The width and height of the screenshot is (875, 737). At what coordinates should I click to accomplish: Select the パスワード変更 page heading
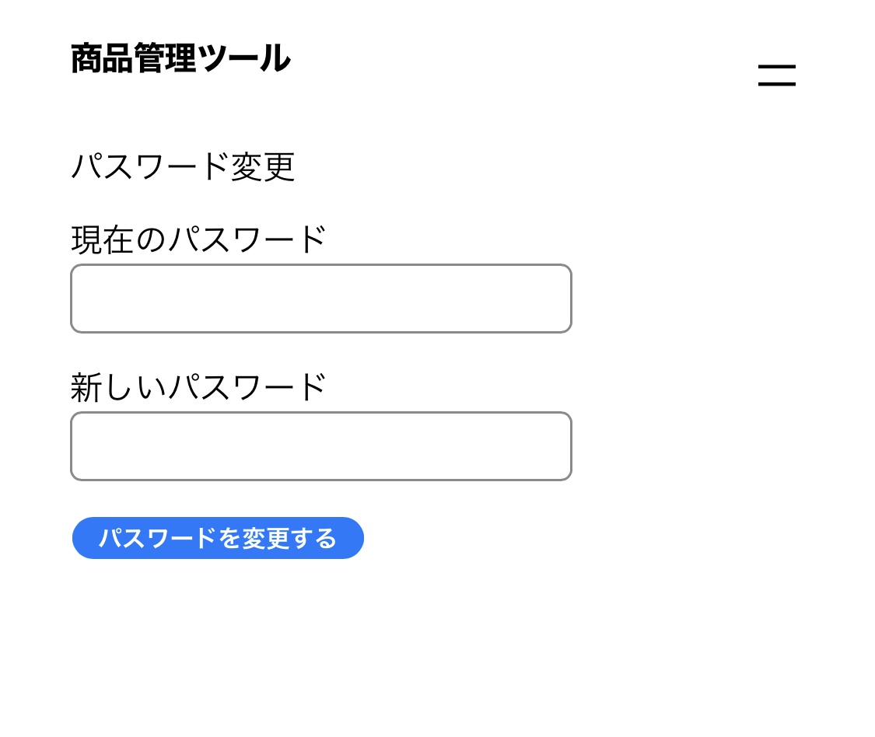point(183,166)
